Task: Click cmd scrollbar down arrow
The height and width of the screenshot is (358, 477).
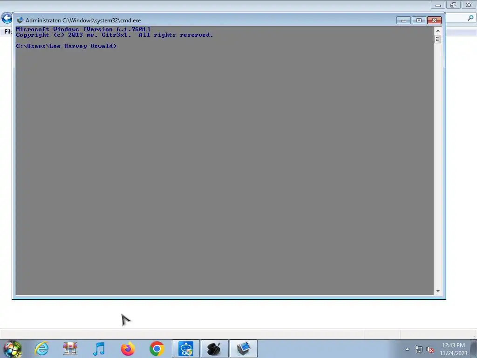Action: 438,291
